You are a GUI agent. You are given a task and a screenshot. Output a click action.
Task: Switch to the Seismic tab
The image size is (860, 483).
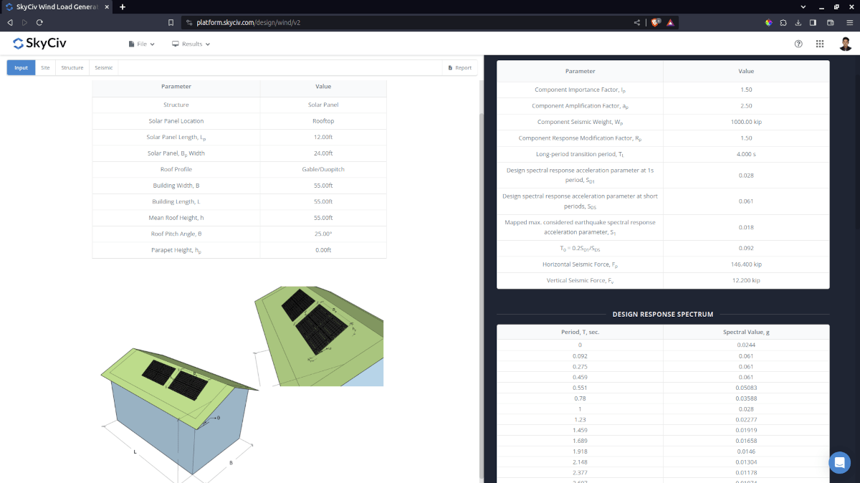coord(103,67)
